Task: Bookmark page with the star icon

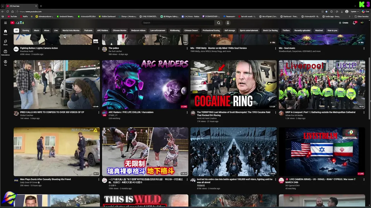Action: tap(326, 12)
